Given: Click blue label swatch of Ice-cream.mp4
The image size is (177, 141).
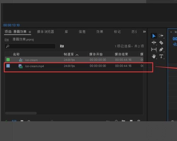Looking at the screenshot, I should click(8, 66).
